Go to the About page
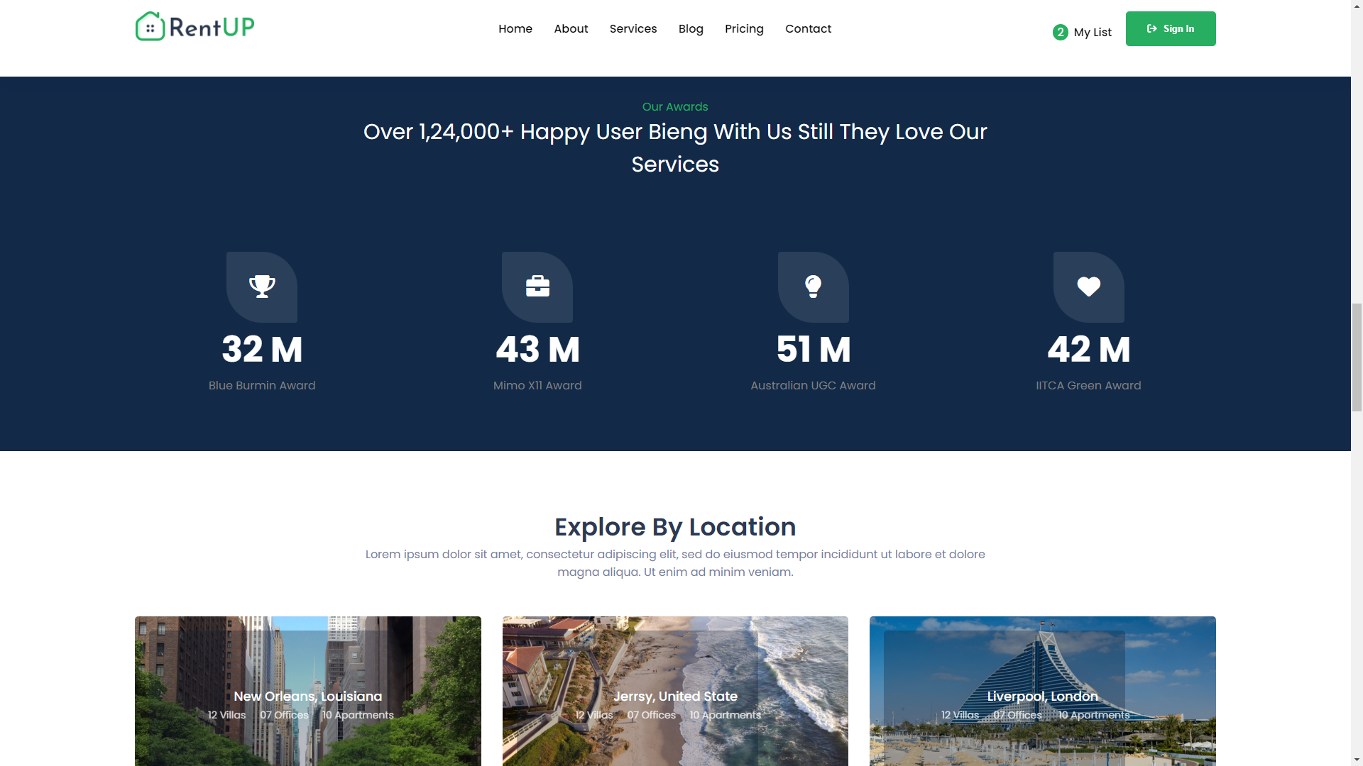The width and height of the screenshot is (1363, 766). [x=571, y=29]
